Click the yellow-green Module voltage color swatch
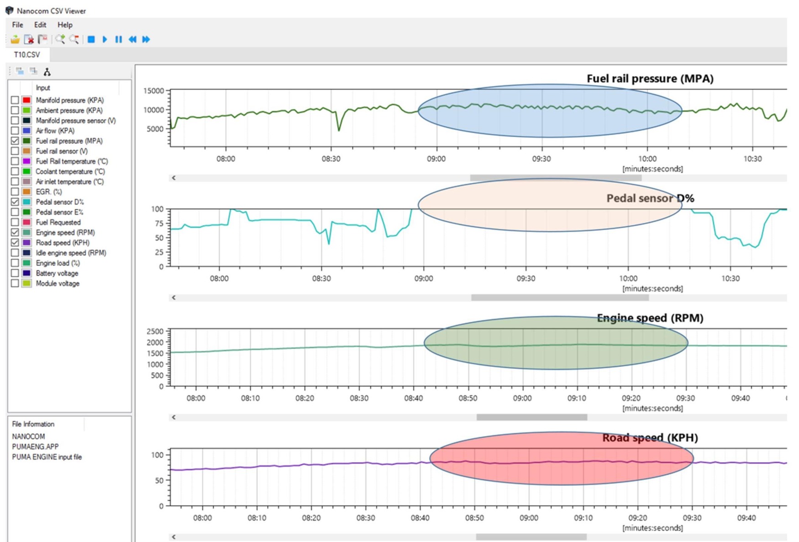This screenshot has width=799, height=542. tap(26, 283)
